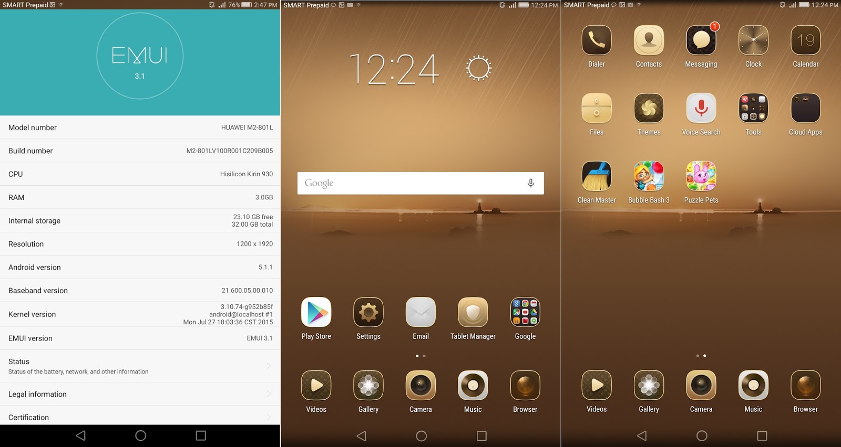Open the Contacts app
841x447 pixels.
pyautogui.click(x=649, y=40)
